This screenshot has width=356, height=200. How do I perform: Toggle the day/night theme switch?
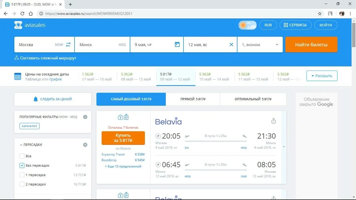[x=248, y=25]
